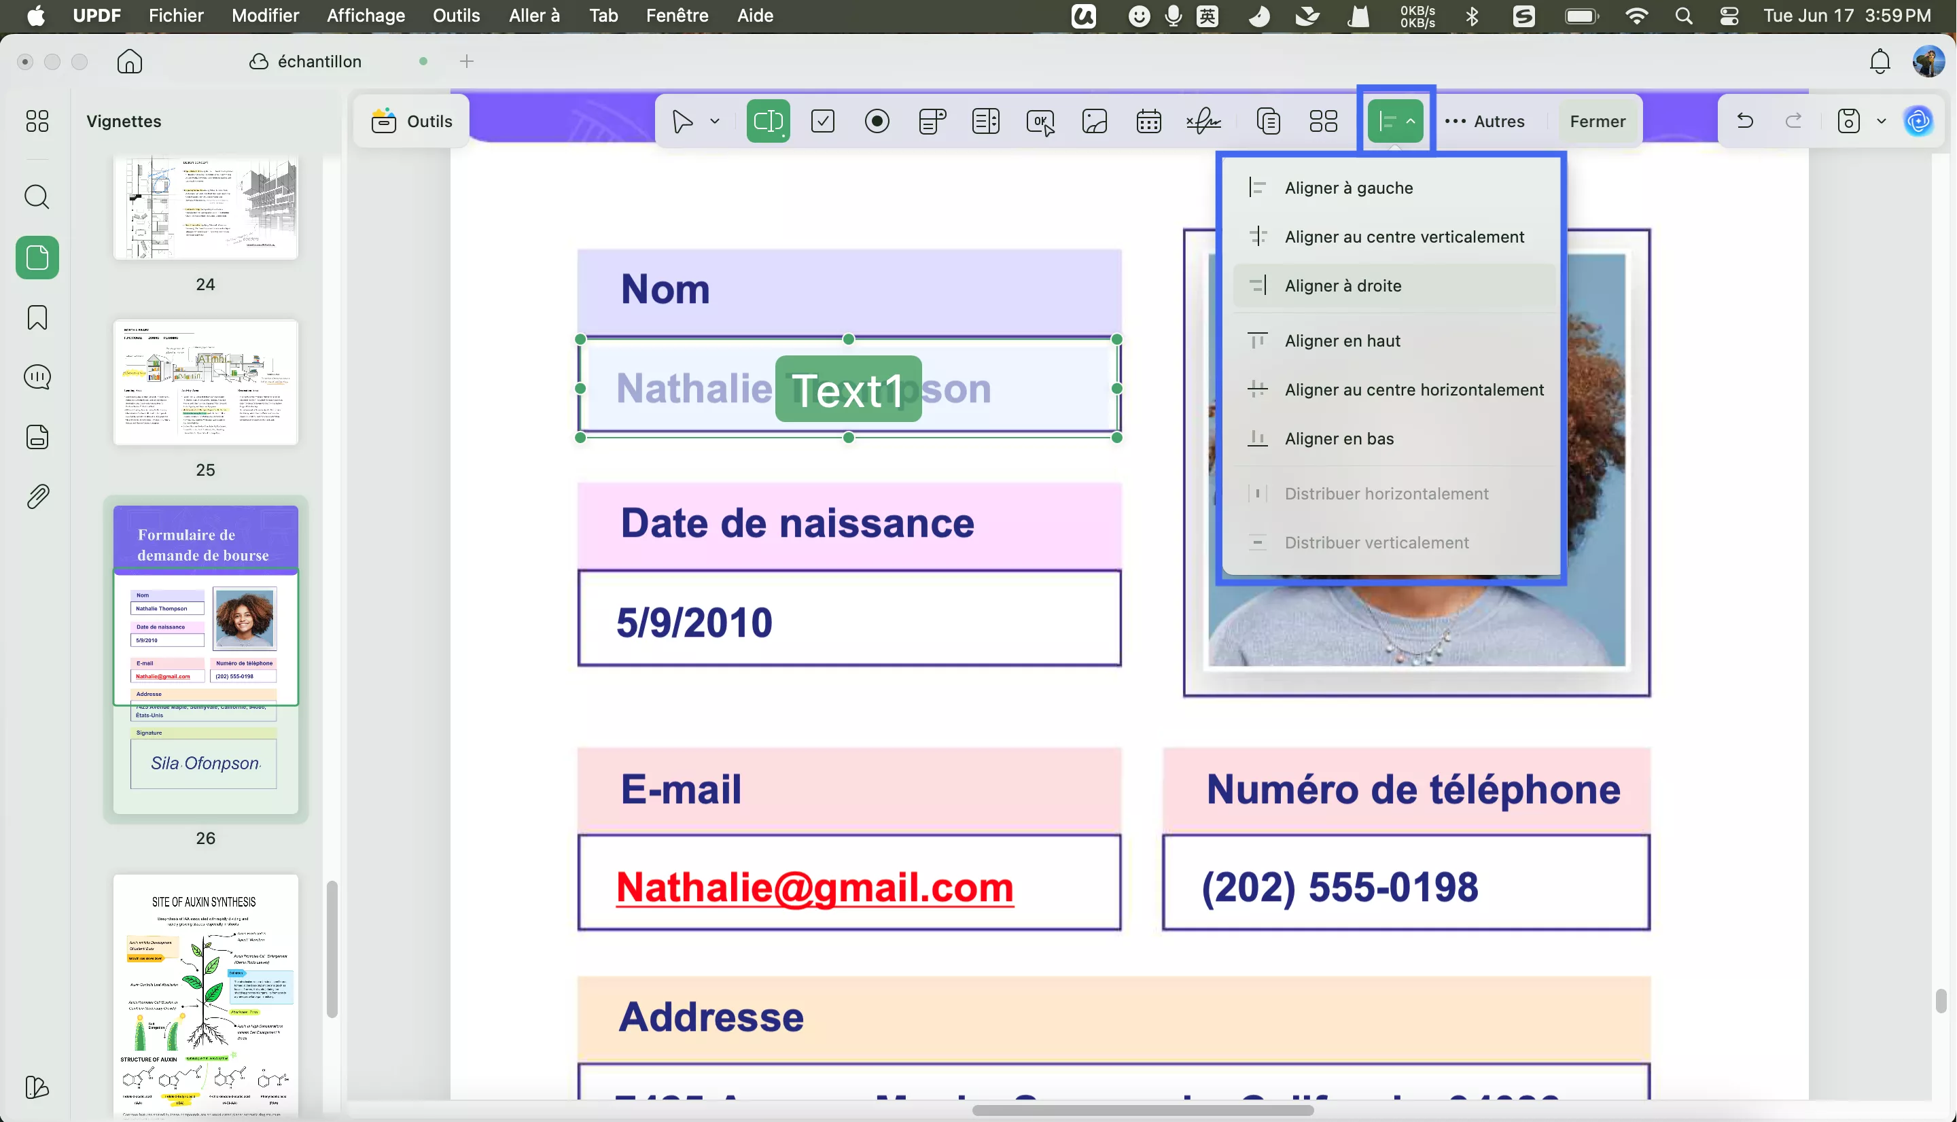Open page 25 thumbnail
Screen dimensions: 1957x1122
pyautogui.click(x=205, y=382)
